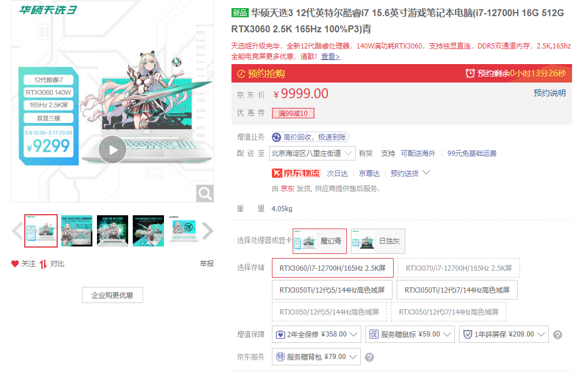
Task: Click the magnifier zoom icon on product image
Action: click(x=204, y=193)
